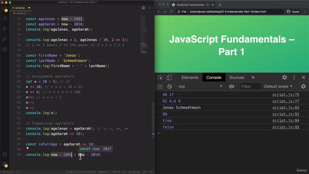Expand more DevTools tabs with the chevron
Screen dimensions: 309x174
click(253, 77)
